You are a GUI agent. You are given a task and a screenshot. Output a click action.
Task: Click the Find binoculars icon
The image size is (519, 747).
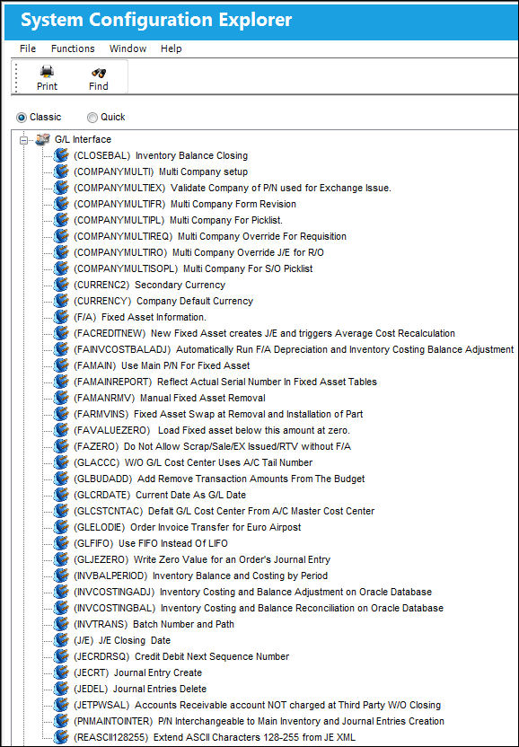click(x=99, y=73)
